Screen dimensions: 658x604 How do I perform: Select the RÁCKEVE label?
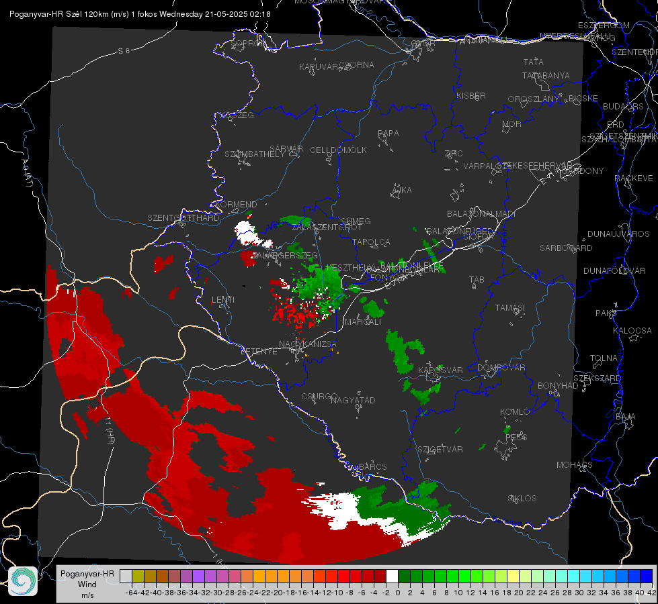(x=634, y=179)
